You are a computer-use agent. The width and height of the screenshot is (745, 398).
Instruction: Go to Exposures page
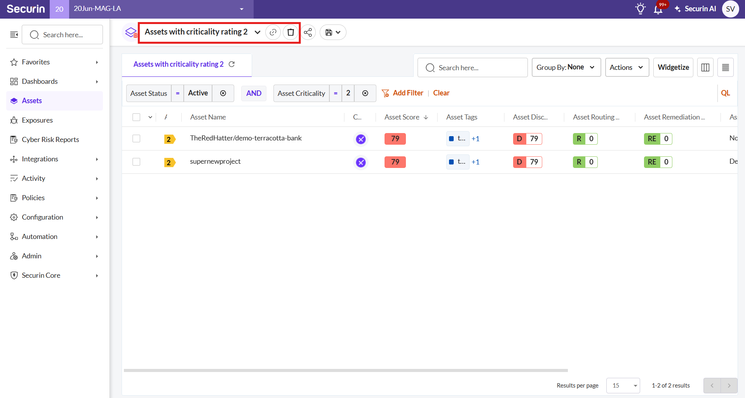coord(54,120)
